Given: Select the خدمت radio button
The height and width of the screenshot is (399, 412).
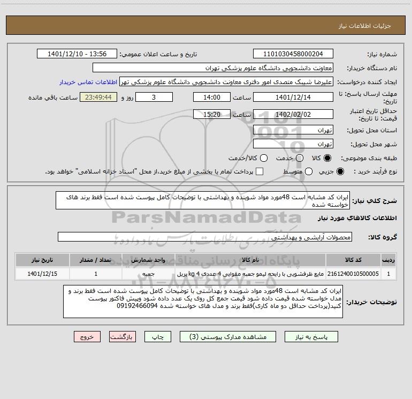Looking at the screenshot, I should click(x=299, y=158).
